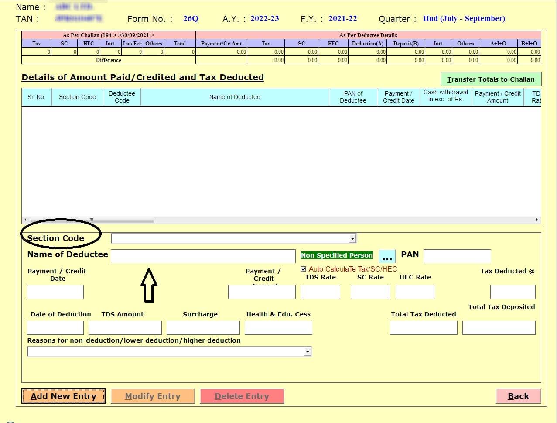The height and width of the screenshot is (423, 557).
Task: Open the Section Code dropdown
Action: click(352, 238)
